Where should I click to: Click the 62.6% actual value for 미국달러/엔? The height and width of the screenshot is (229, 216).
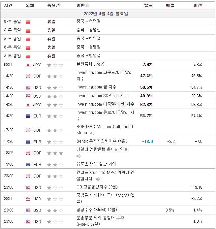tap(146, 105)
